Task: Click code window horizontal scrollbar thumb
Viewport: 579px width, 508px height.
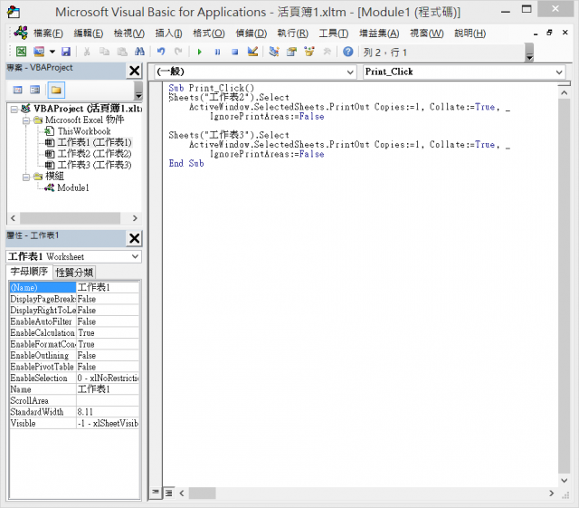Action: pos(203,494)
